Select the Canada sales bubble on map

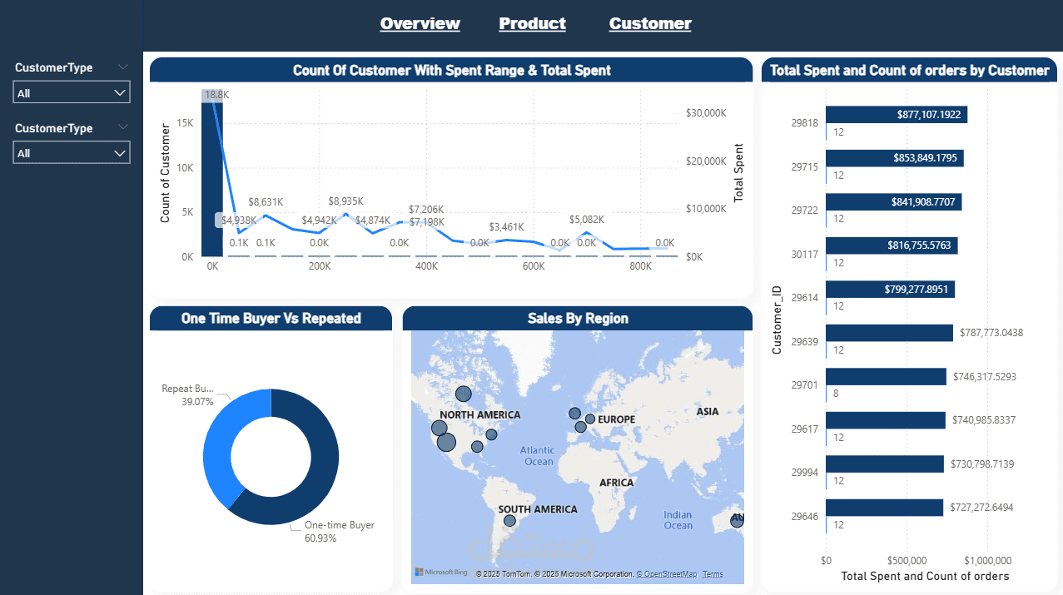(463, 394)
